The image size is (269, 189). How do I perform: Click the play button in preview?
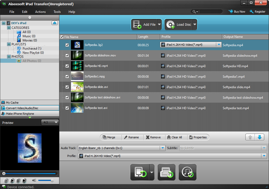[x=12, y=180]
